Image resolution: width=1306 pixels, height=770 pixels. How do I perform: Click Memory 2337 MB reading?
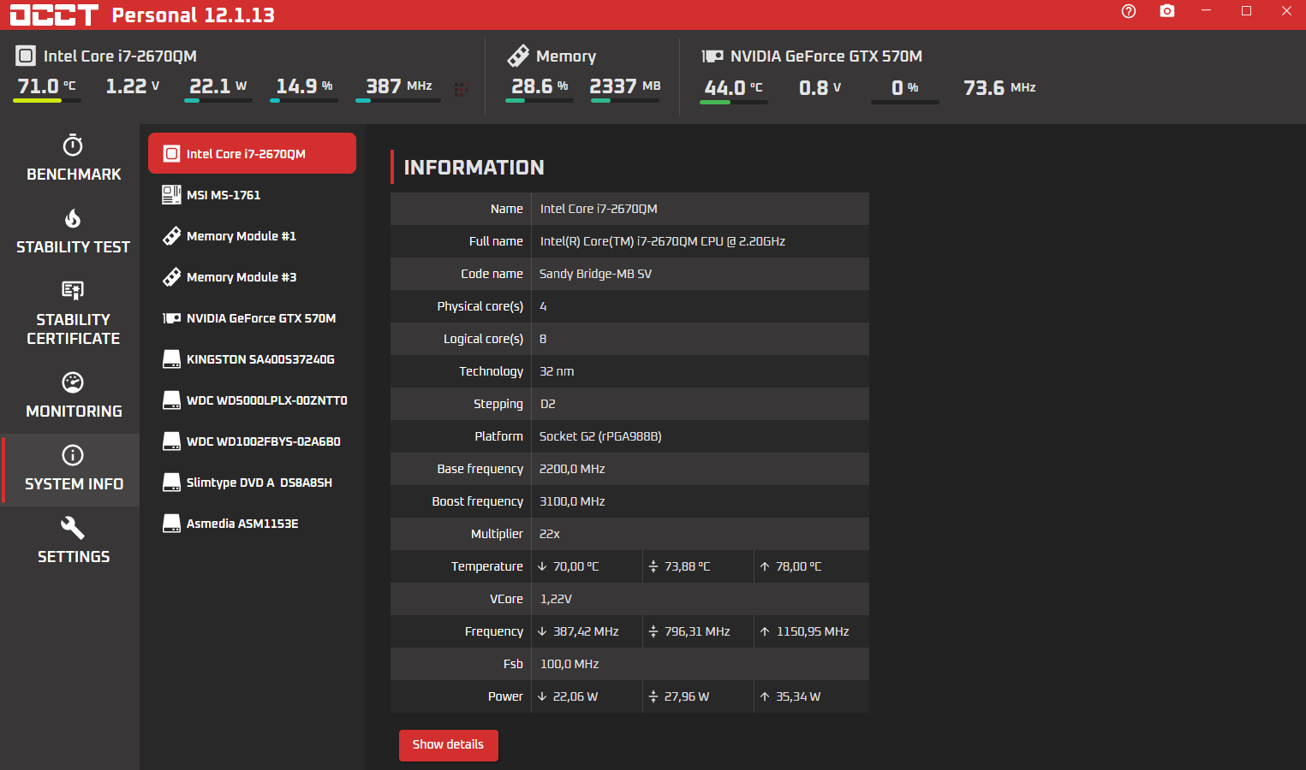pos(625,86)
